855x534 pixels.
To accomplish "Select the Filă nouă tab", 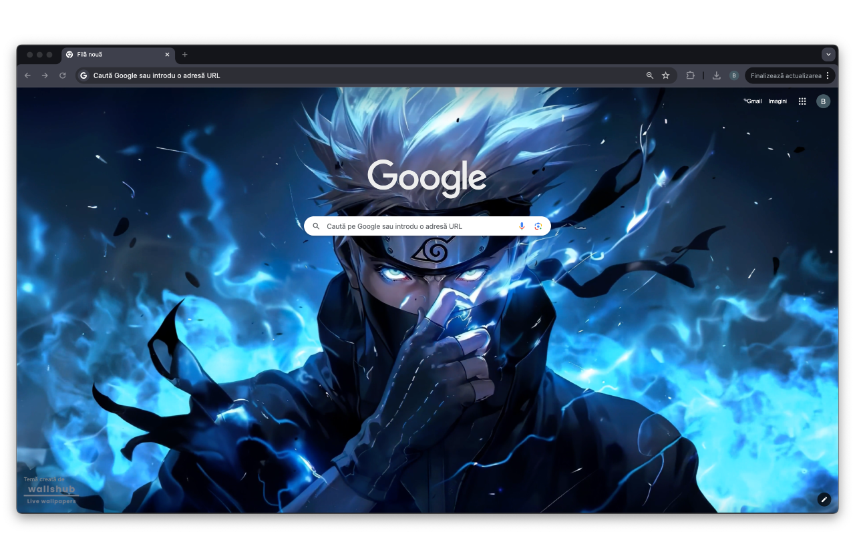I will pyautogui.click(x=118, y=55).
